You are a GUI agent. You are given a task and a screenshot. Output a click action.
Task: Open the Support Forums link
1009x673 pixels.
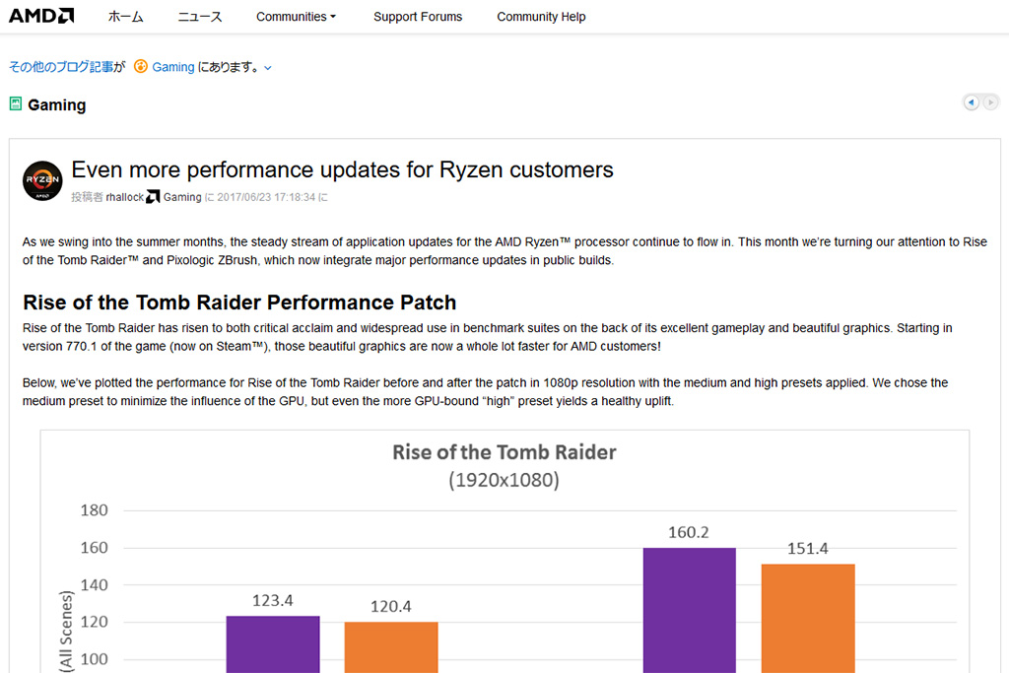click(418, 17)
